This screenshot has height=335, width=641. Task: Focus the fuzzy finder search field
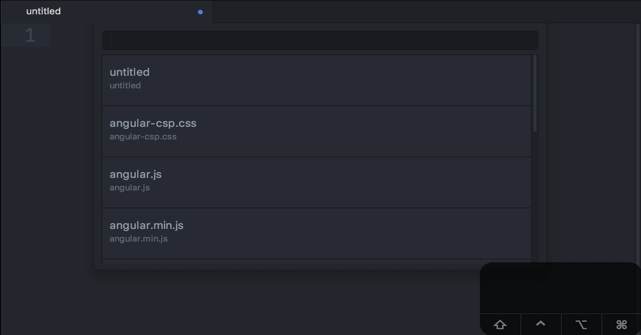coord(320,40)
